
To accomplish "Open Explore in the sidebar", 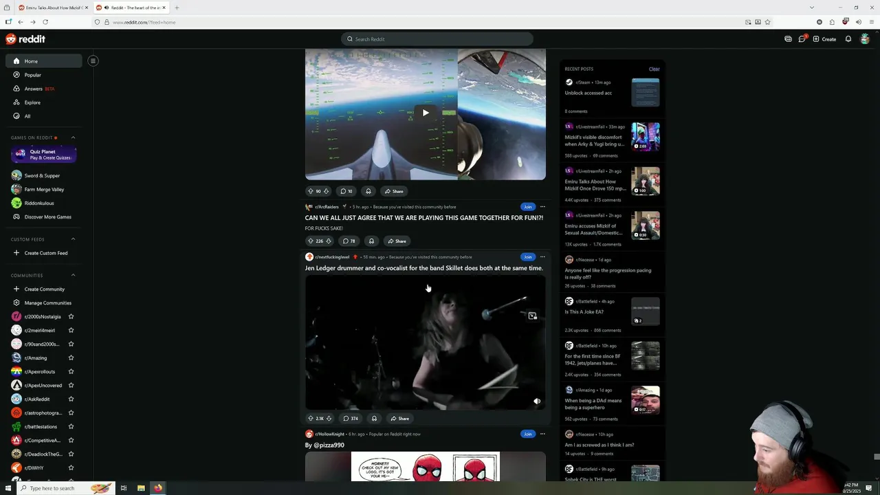I will pos(44,102).
